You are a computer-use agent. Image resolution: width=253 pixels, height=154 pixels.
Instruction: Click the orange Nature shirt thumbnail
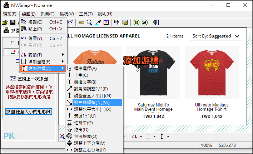[x=95, y=55]
